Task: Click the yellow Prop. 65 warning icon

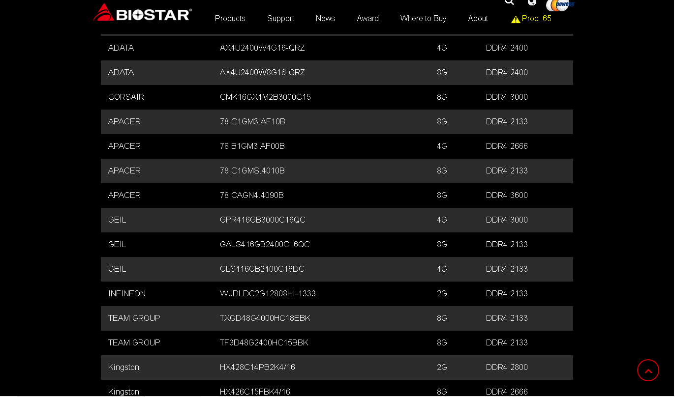Action: pyautogui.click(x=516, y=19)
